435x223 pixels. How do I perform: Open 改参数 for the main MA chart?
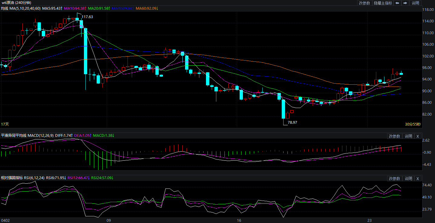click(x=364, y=3)
